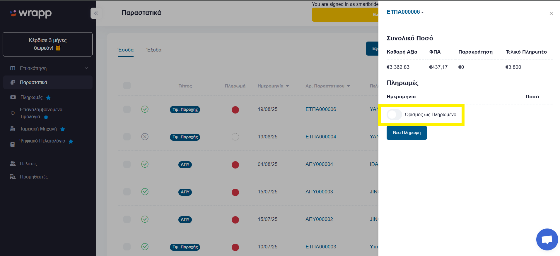560x256 pixels.
Task: Click the €3.362,83 net value
Action: pyautogui.click(x=398, y=67)
